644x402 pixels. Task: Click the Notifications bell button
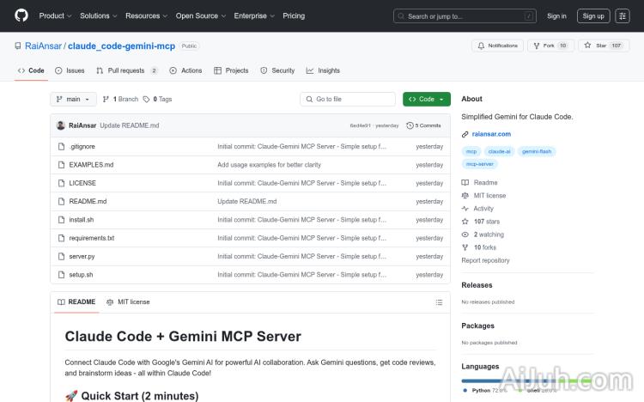[497, 46]
